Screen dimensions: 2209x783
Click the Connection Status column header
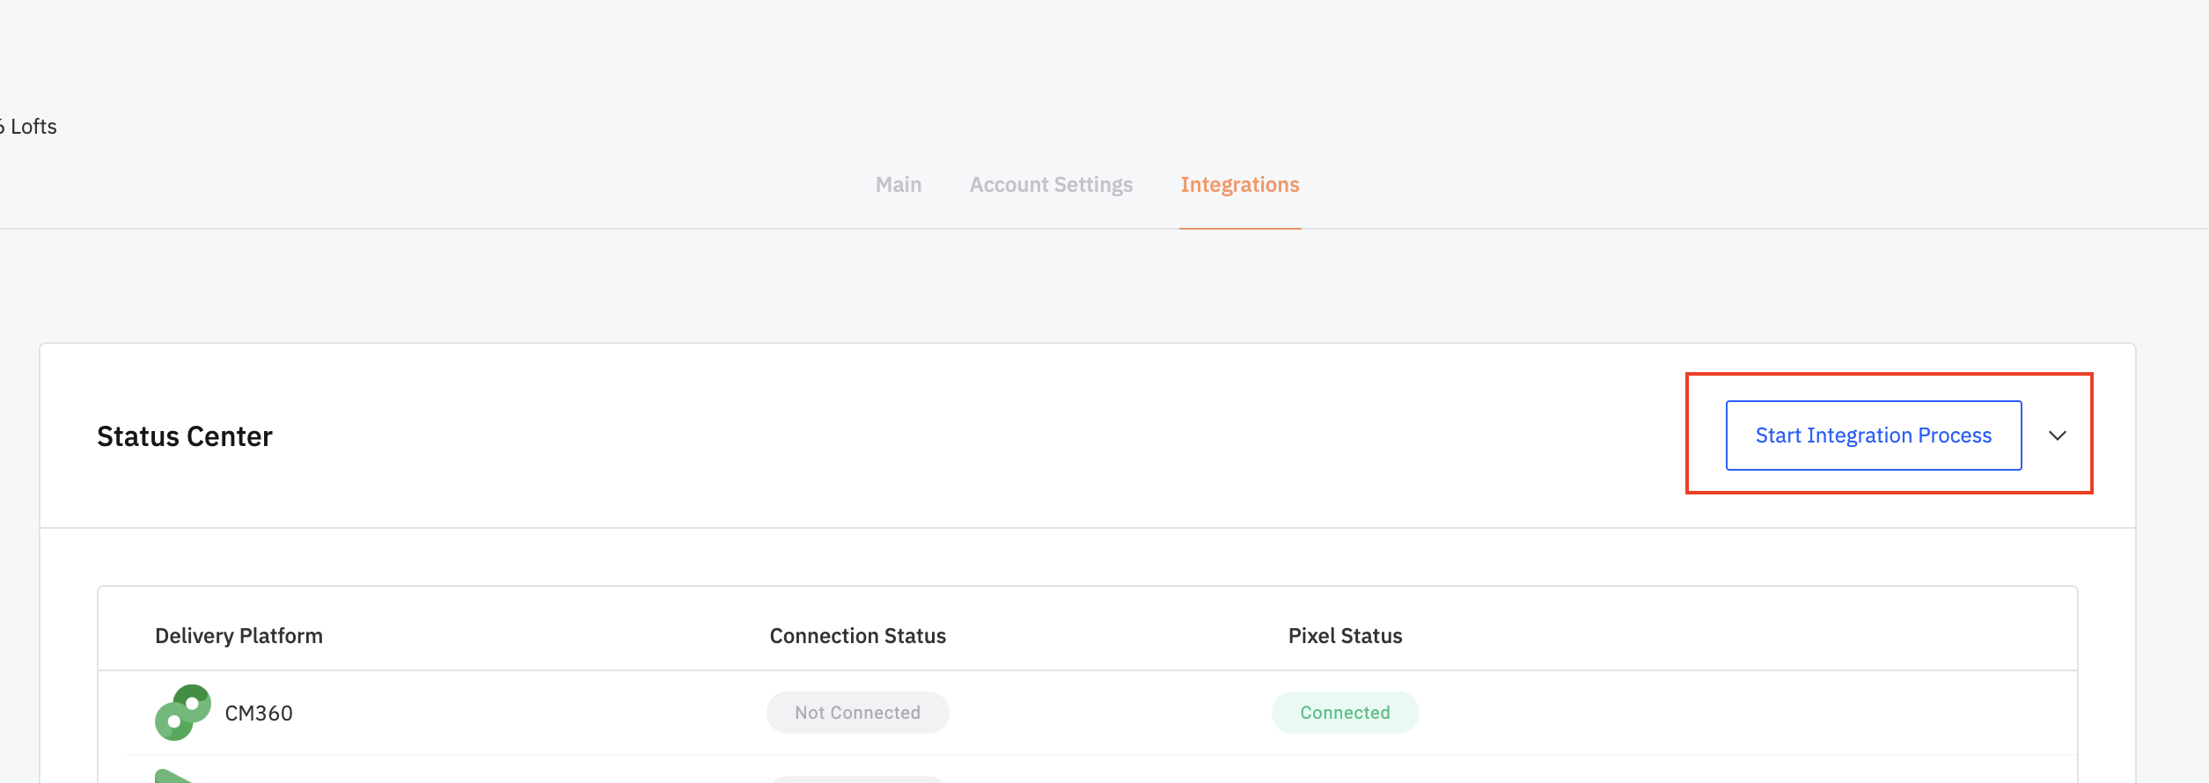[857, 636]
